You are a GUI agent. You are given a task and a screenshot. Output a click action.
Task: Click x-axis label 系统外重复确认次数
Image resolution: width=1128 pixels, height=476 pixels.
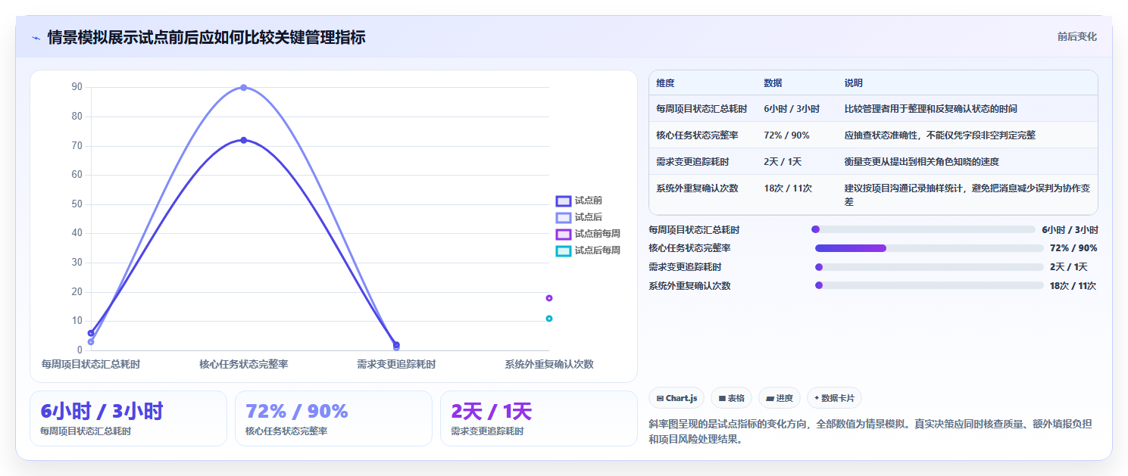[x=549, y=364]
